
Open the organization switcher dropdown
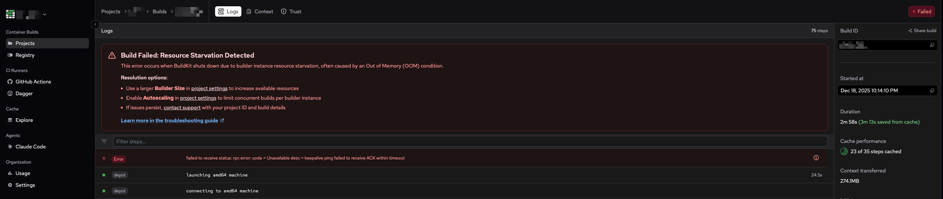[44, 14]
